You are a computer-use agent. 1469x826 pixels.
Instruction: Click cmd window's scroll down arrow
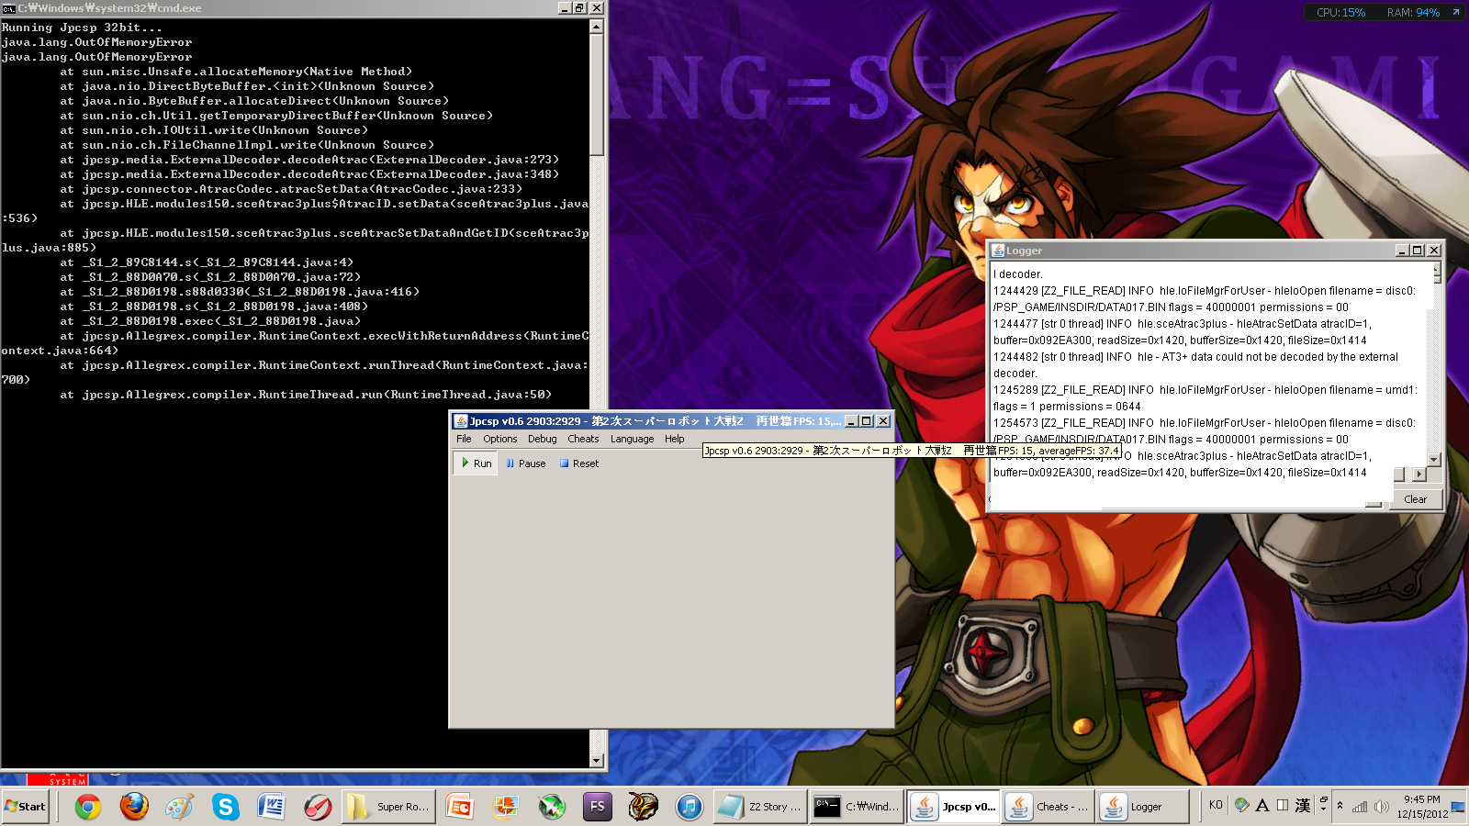597,760
